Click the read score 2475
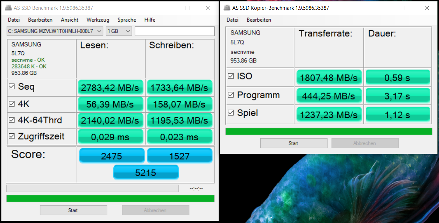The image size is (439, 223). pyautogui.click(x=112, y=156)
